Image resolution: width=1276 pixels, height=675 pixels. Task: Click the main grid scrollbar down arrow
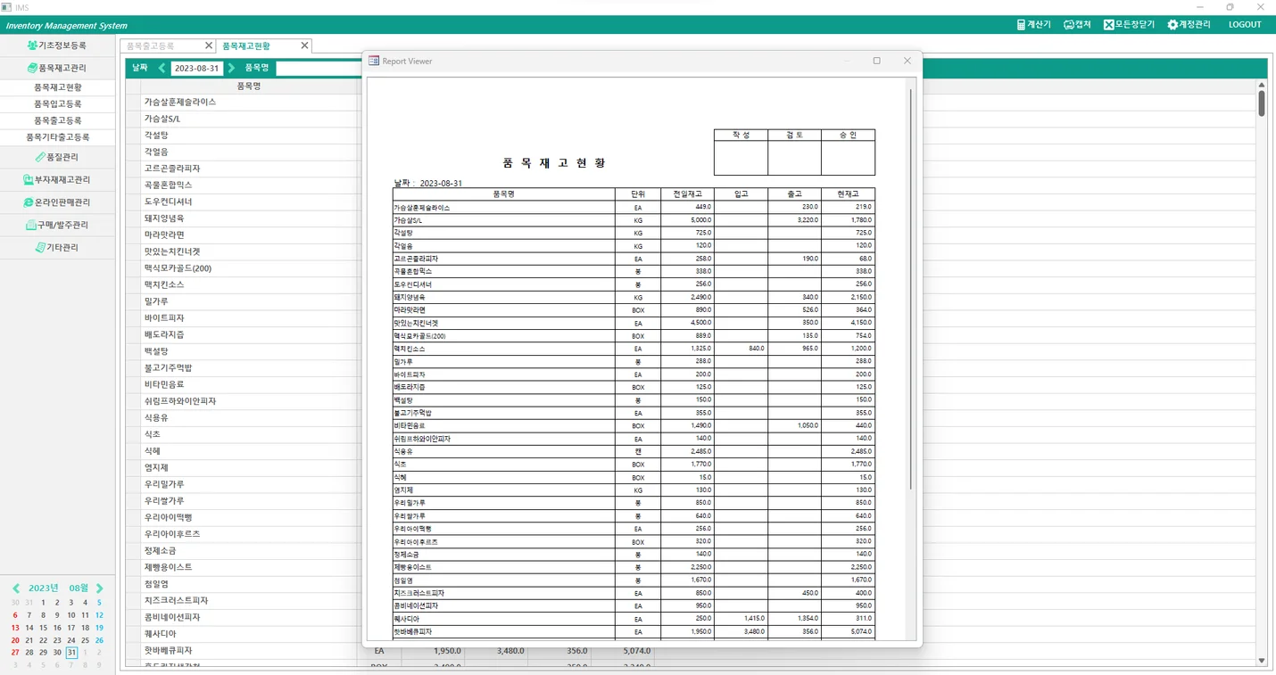(x=1262, y=661)
